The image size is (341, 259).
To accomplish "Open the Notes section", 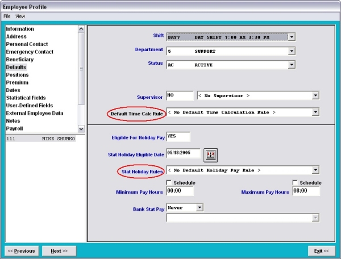I will click(13, 121).
